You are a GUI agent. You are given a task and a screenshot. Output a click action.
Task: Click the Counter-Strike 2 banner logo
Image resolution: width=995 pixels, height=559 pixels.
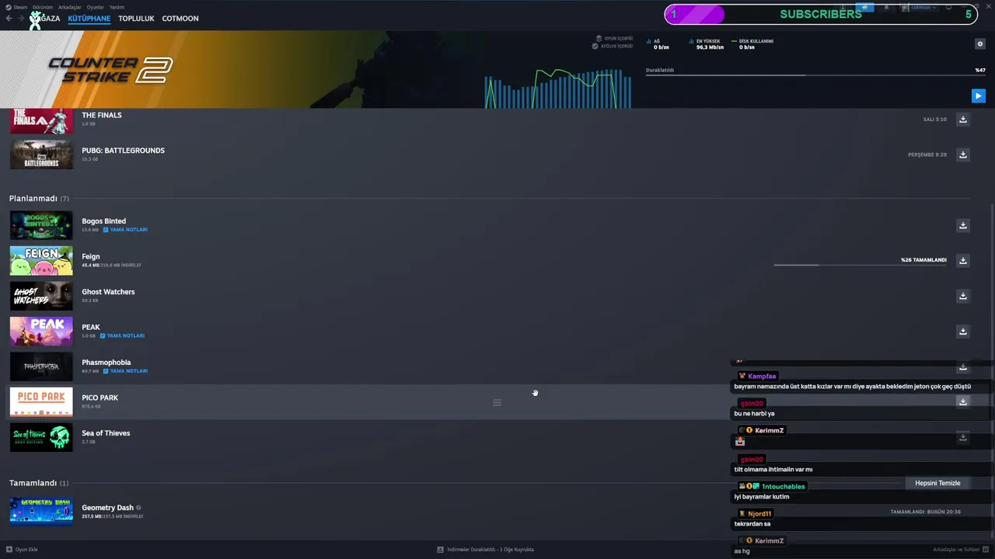click(x=110, y=70)
